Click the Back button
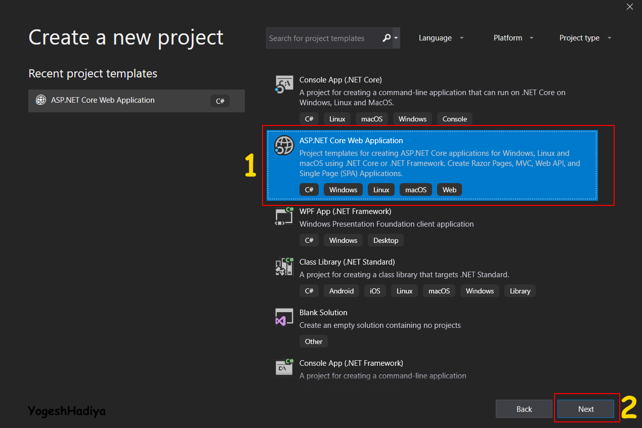 (524, 409)
